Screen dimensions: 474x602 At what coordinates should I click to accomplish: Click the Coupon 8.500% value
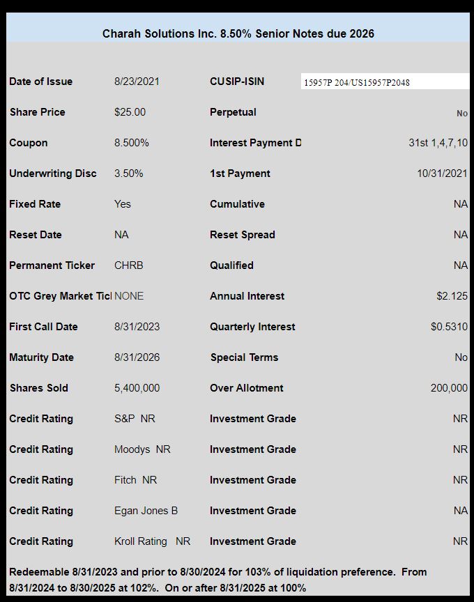(131, 143)
